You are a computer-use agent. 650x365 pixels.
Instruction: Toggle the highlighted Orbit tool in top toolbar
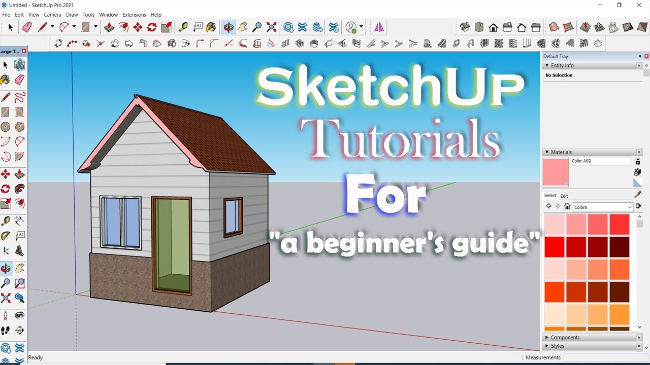tap(229, 27)
